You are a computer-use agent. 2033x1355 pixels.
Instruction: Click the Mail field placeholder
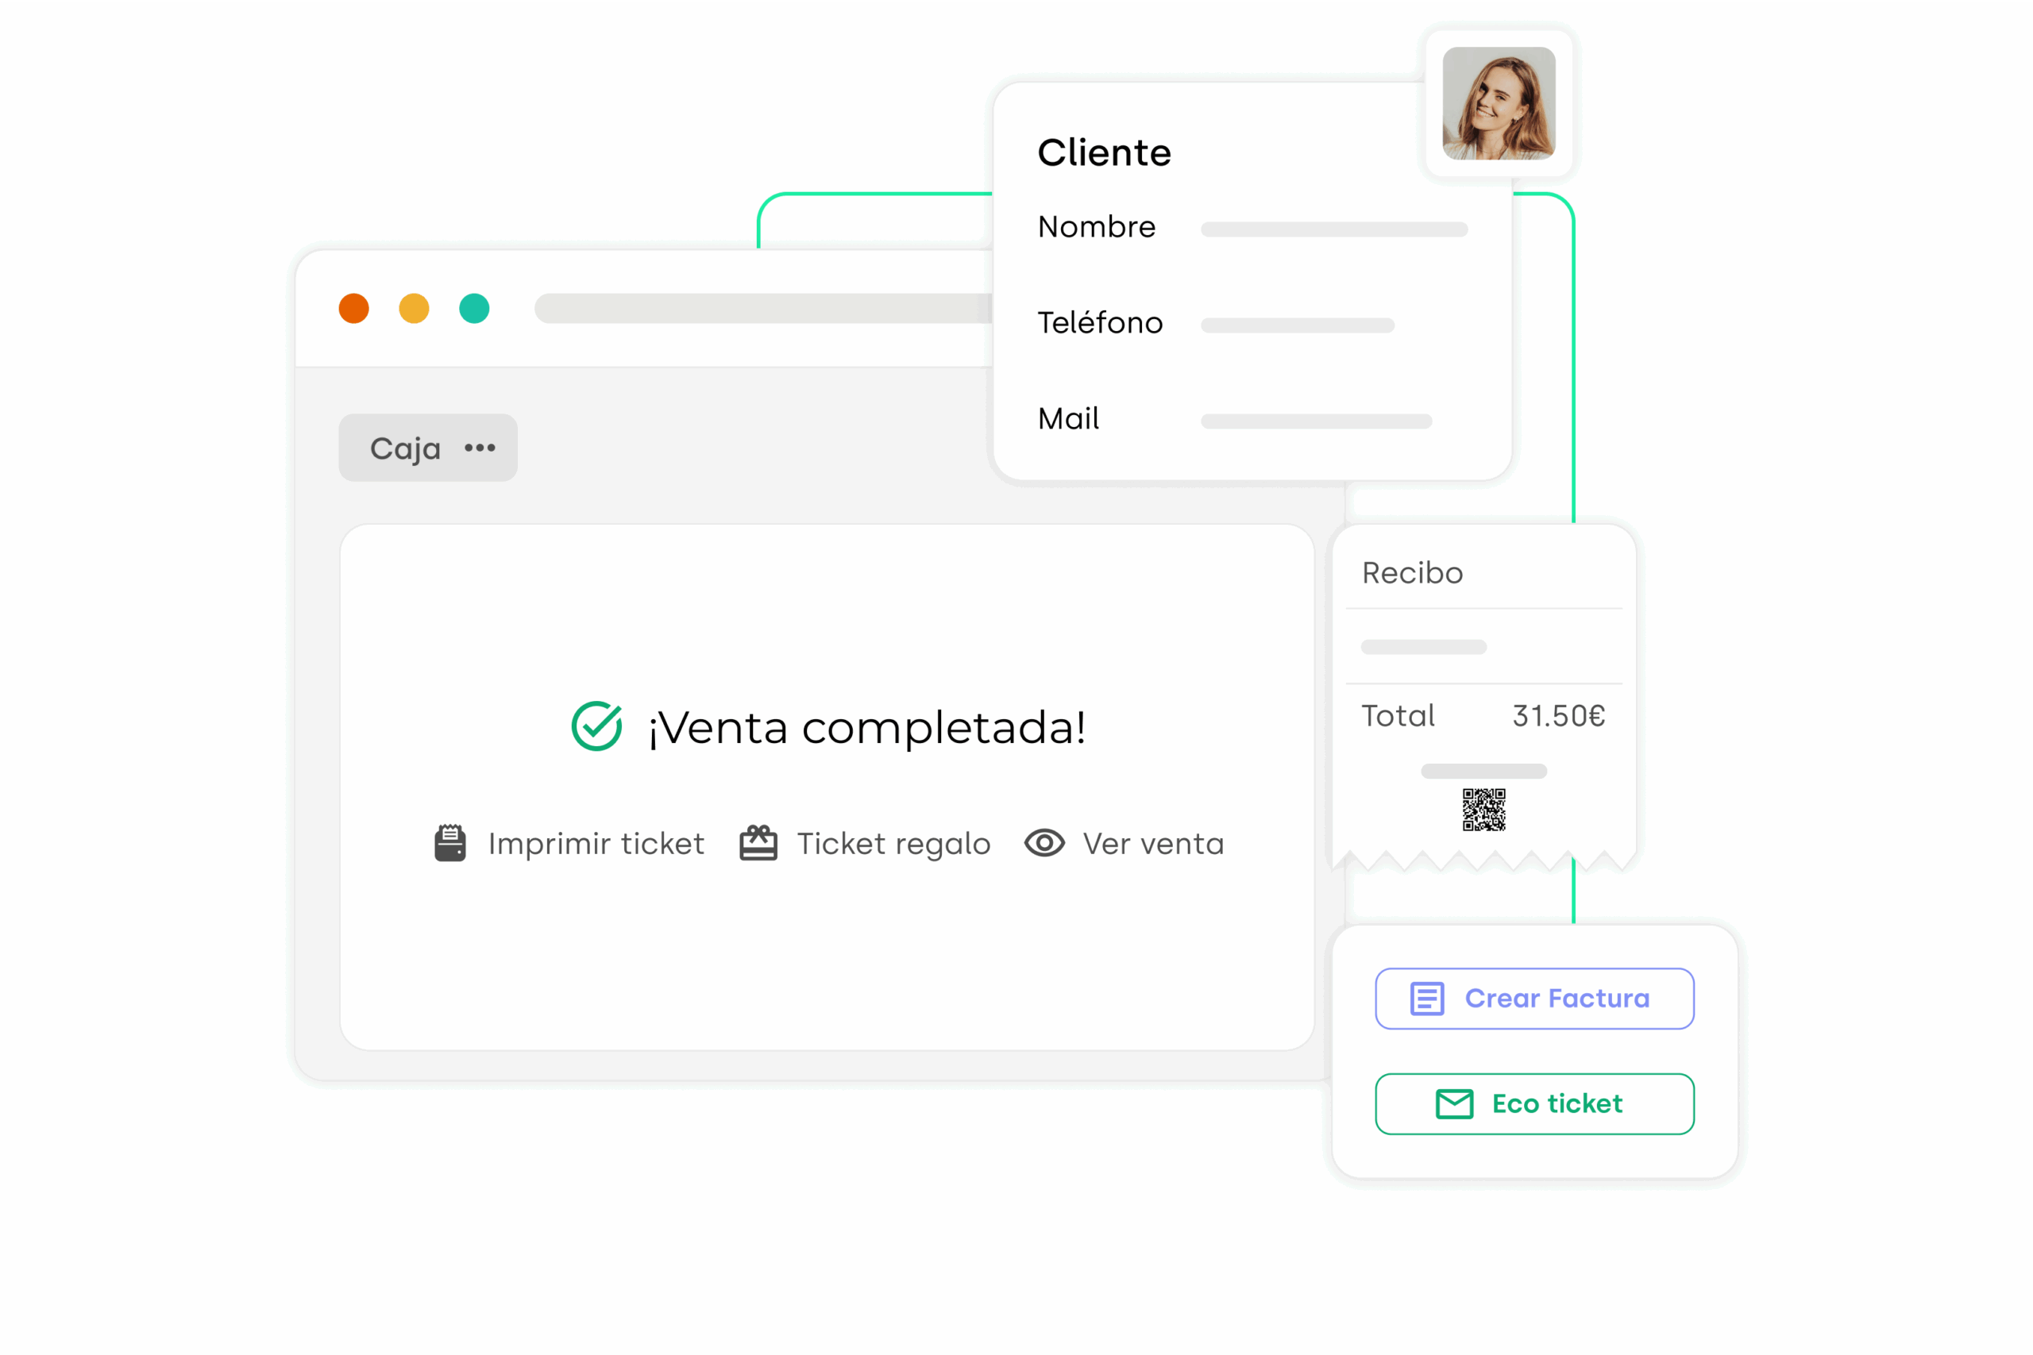tap(1316, 422)
